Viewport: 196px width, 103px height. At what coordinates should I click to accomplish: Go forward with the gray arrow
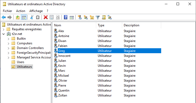click(10, 17)
